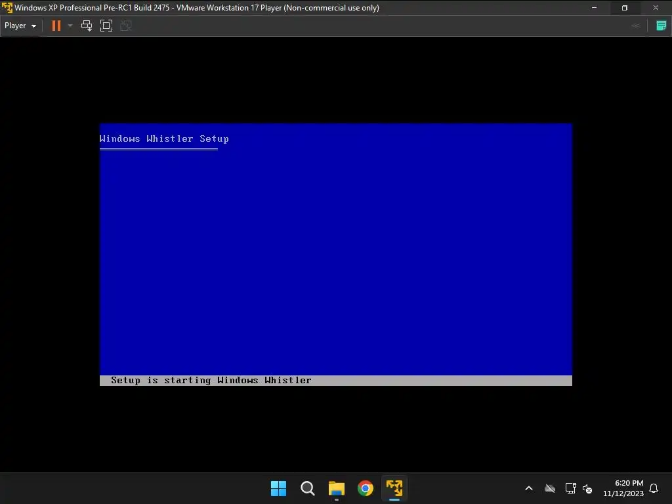
Task: Enter full screen mode
Action: click(x=106, y=26)
